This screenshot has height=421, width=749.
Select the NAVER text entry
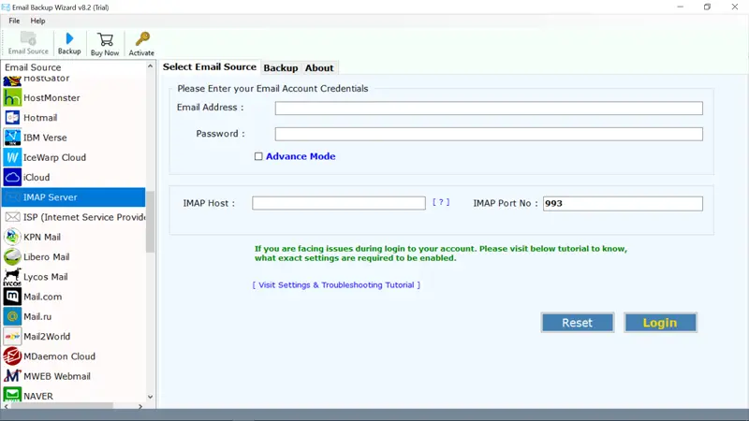click(x=38, y=396)
